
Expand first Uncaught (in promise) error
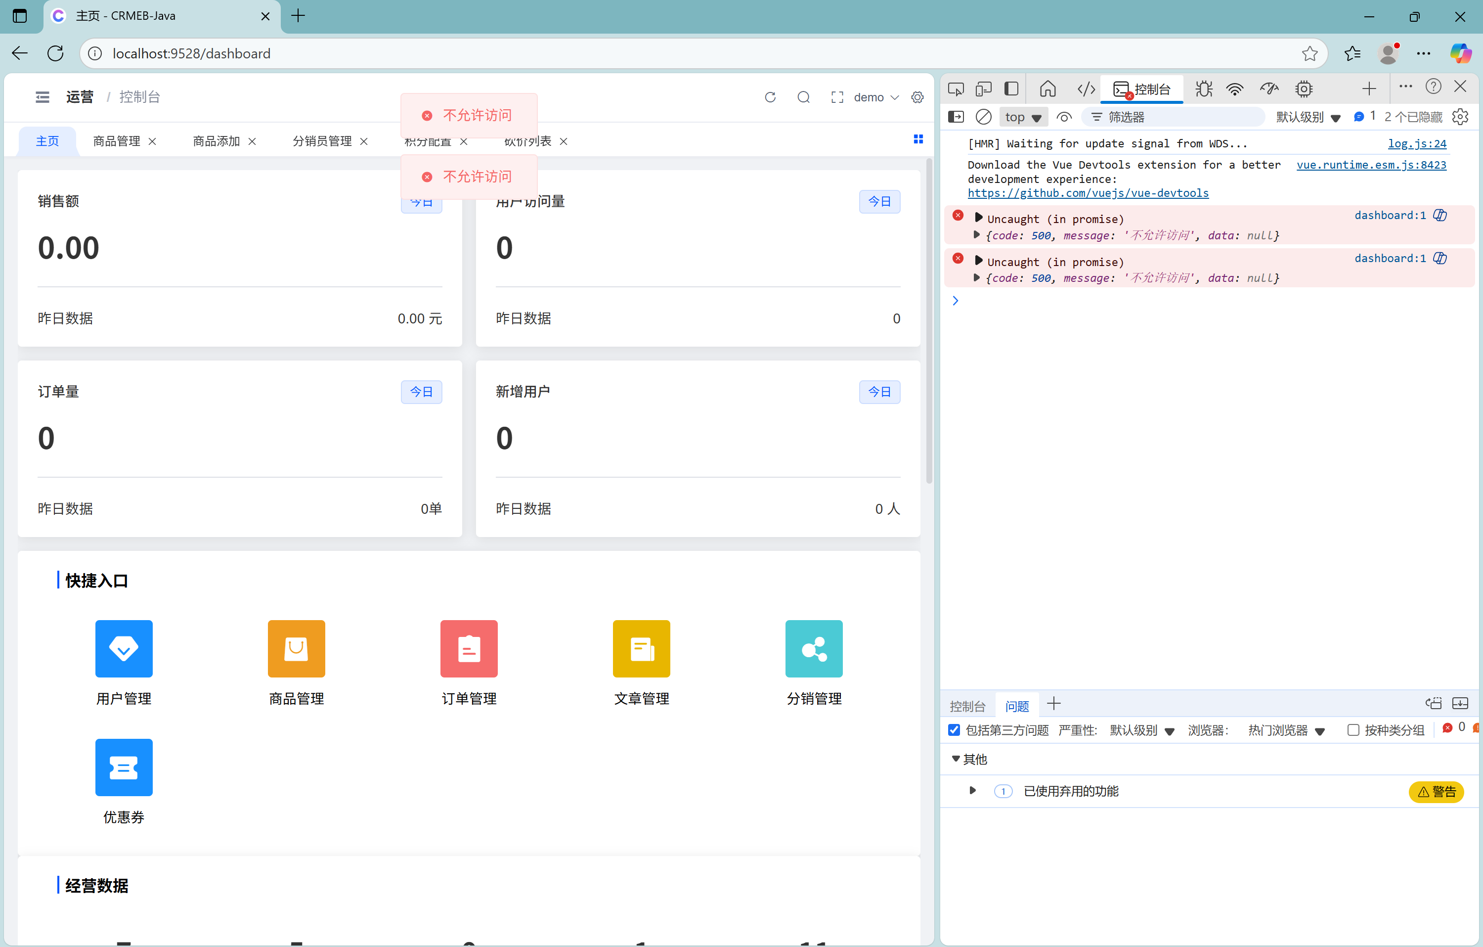pyautogui.click(x=979, y=218)
